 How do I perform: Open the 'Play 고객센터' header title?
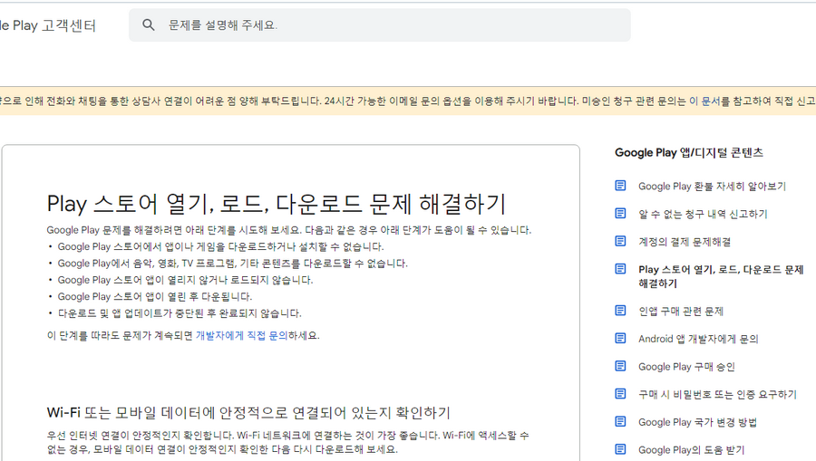click(48, 25)
